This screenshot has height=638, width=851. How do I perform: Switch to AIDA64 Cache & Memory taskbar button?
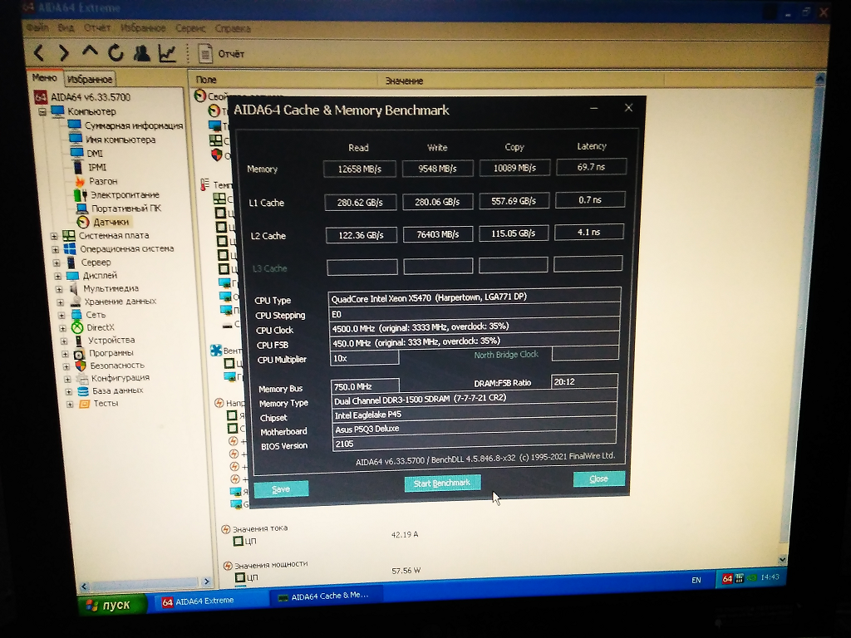tap(326, 596)
